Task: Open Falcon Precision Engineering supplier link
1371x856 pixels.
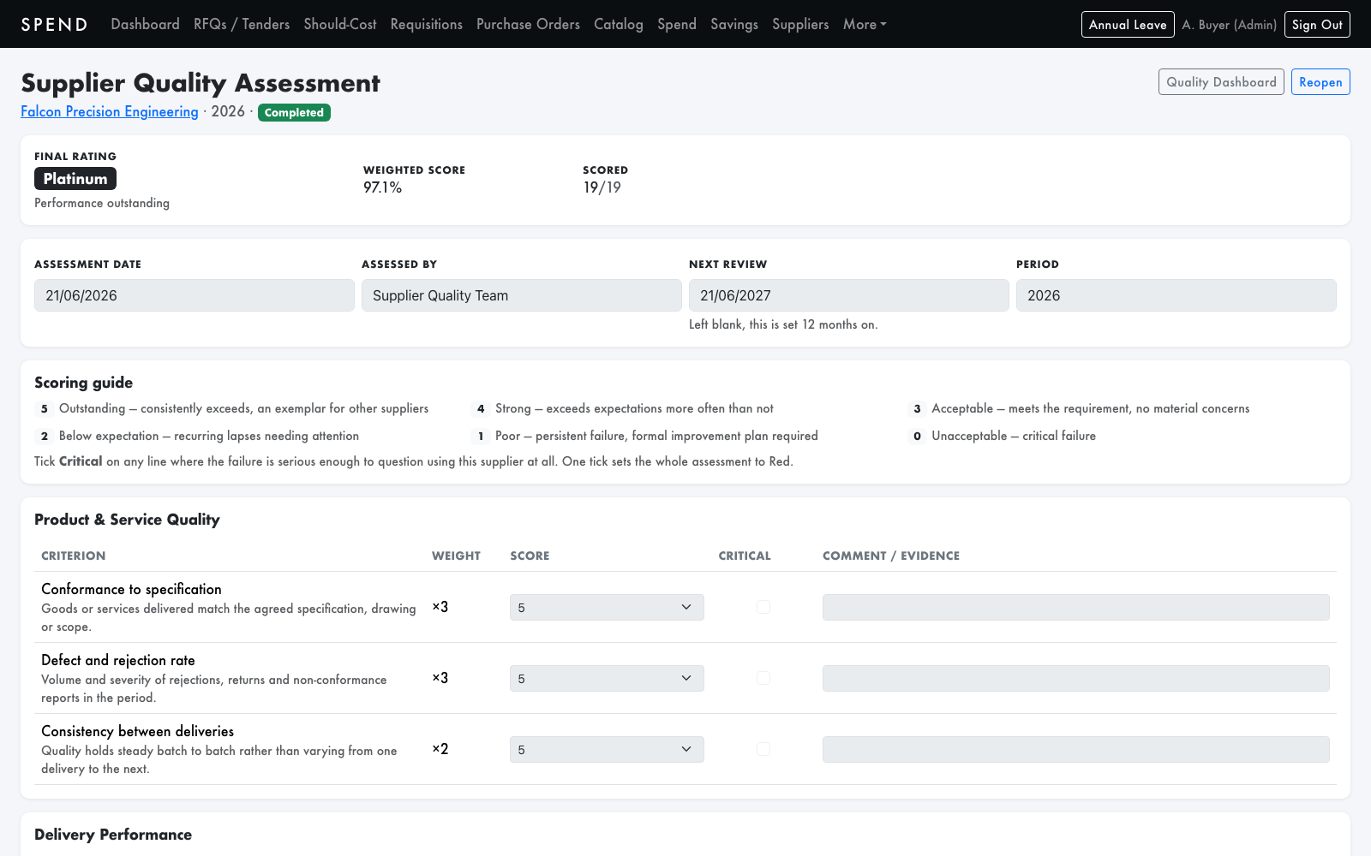Action: click(110, 111)
